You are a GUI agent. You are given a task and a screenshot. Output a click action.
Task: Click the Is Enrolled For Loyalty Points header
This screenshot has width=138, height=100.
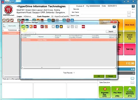[80, 37]
